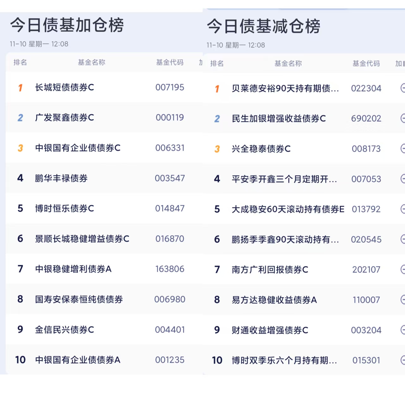
Task: Open fund 鹏华丰禄债券
Action: coord(61,178)
